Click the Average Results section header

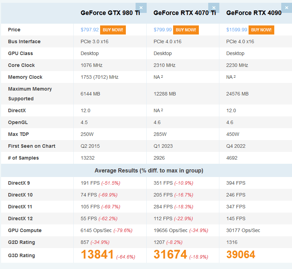tap(149, 170)
